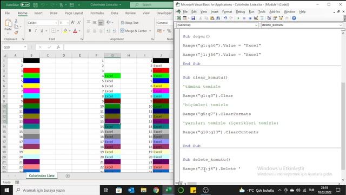Click the Break pause icon in VBA
This screenshot has height=195, width=346.
[244, 18]
